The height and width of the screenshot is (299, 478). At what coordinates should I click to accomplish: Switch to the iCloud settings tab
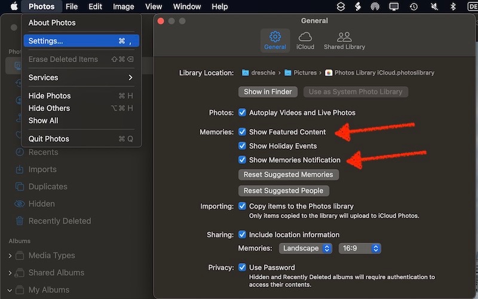305,41
